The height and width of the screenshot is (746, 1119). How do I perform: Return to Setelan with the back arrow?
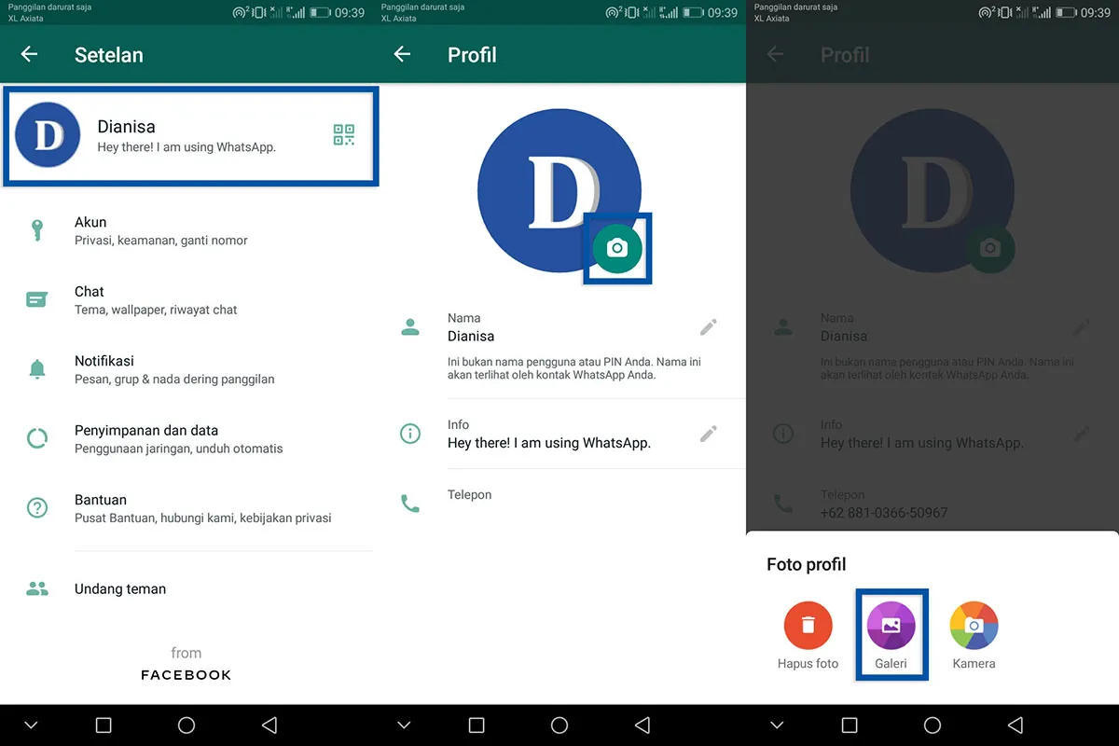pos(29,54)
